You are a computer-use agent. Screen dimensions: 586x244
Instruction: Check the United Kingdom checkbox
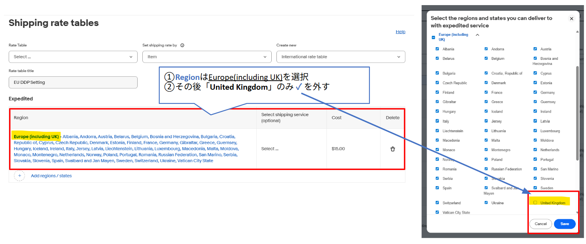click(535, 203)
